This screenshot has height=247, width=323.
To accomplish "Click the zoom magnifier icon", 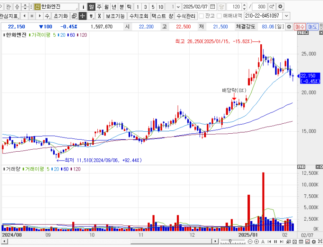I will [272, 7].
